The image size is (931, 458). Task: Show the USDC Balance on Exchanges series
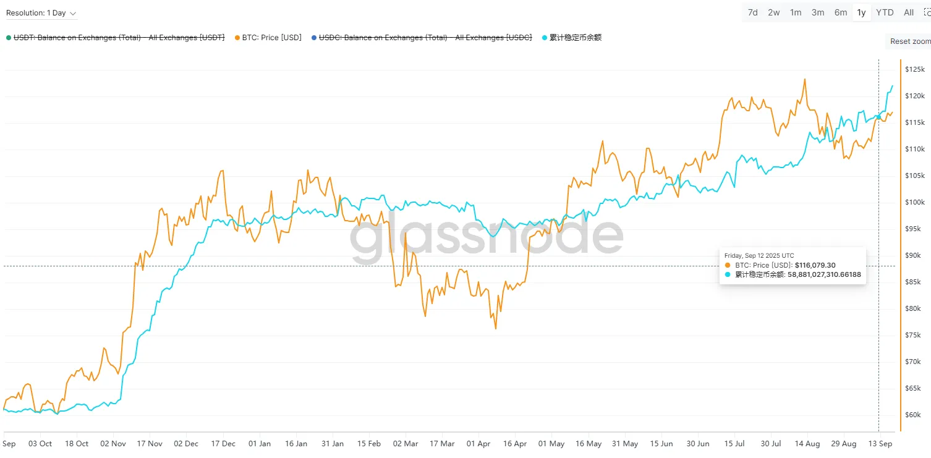[425, 38]
